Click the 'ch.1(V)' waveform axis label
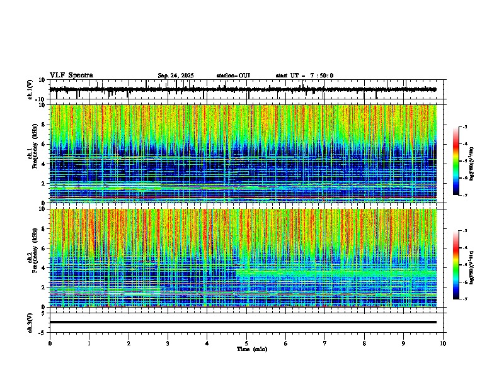 click(30, 89)
